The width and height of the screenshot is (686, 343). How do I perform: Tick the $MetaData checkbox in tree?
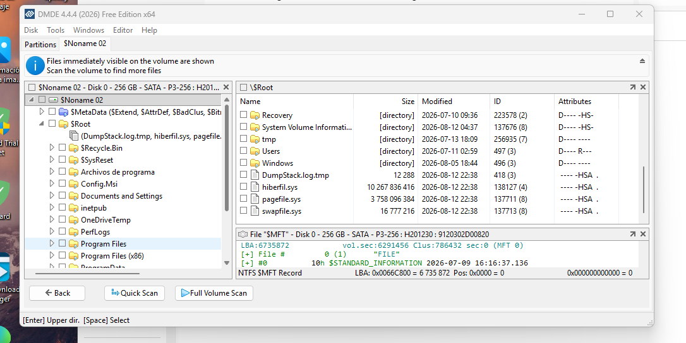click(x=52, y=112)
